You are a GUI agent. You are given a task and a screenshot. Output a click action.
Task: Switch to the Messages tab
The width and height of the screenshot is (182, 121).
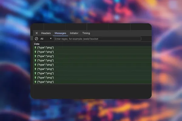pos(60,33)
